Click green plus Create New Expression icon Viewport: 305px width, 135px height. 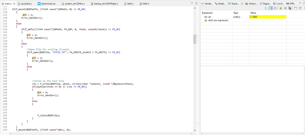coord(281,8)
